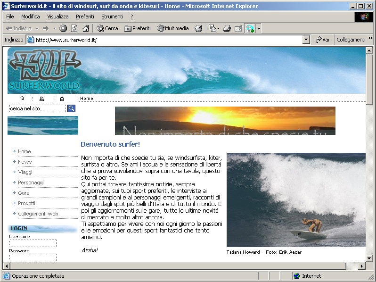Open the Visualizza menu
Image resolution: width=376 pixels, height=282 pixels.
[57, 17]
